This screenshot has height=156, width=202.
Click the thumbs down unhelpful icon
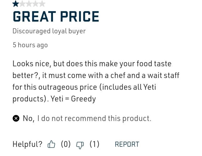pos(80,145)
